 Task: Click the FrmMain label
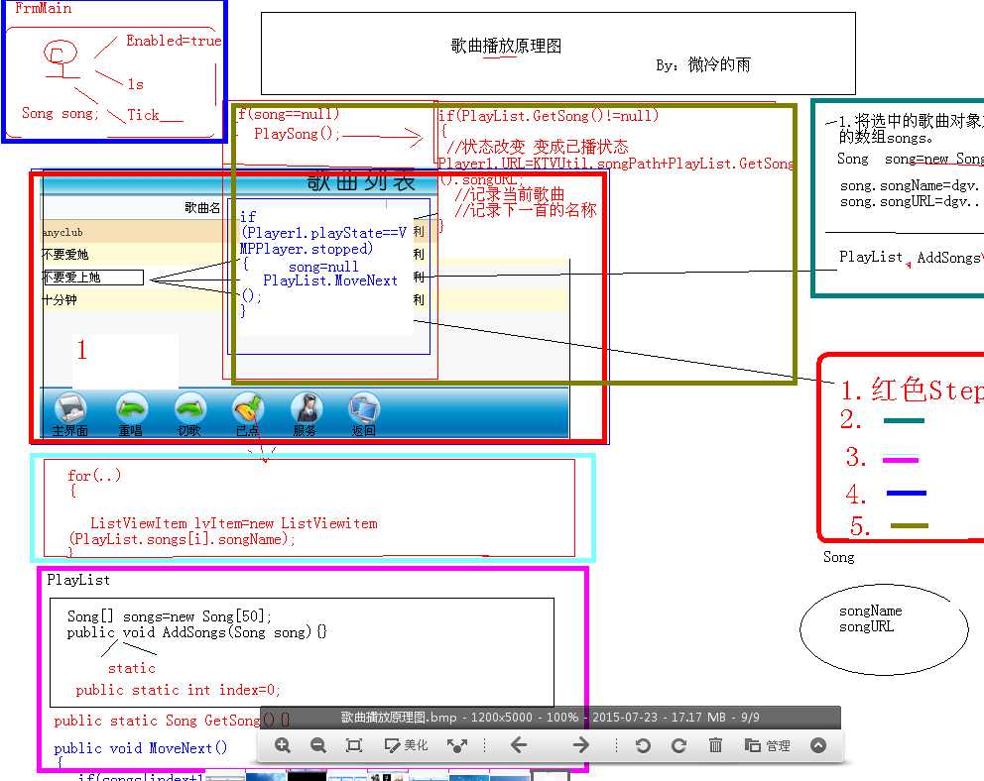[x=43, y=8]
